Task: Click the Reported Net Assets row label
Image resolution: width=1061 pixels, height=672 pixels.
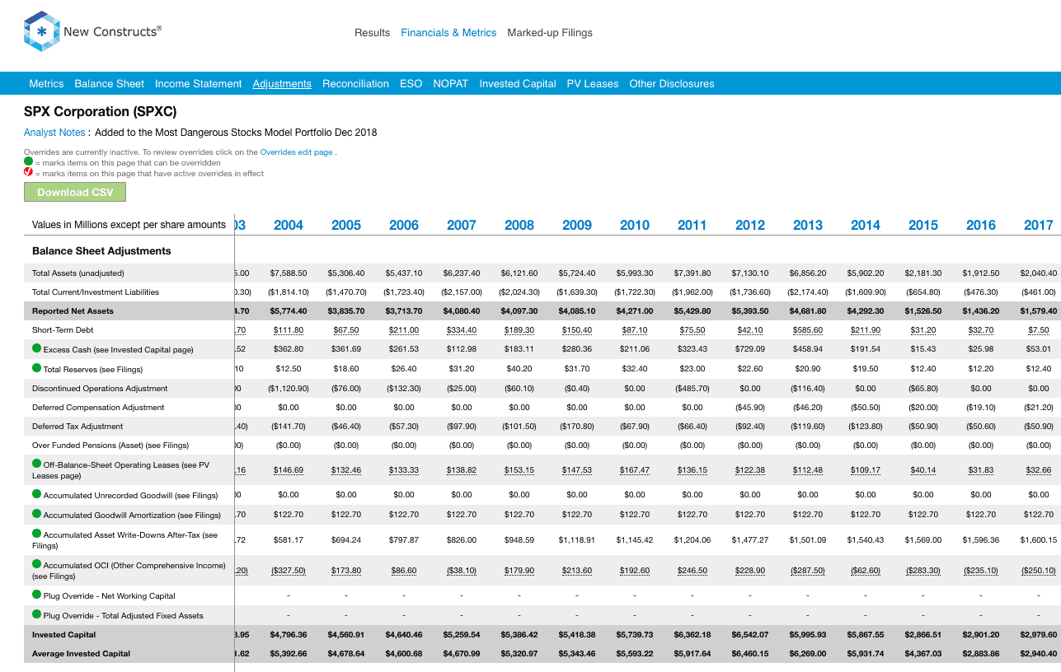Action: 73,311
